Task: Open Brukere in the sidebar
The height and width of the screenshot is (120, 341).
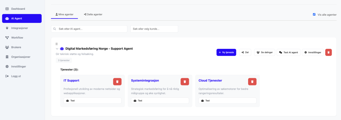Action: (x=22, y=47)
